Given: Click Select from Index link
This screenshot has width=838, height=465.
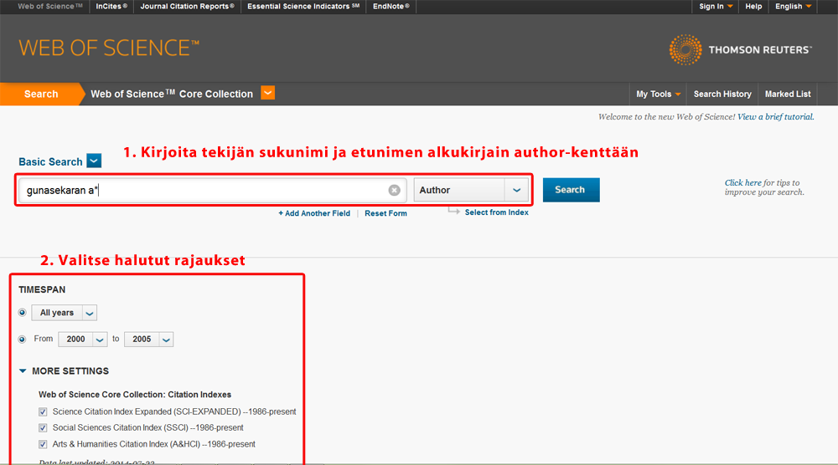Looking at the screenshot, I should click(496, 212).
